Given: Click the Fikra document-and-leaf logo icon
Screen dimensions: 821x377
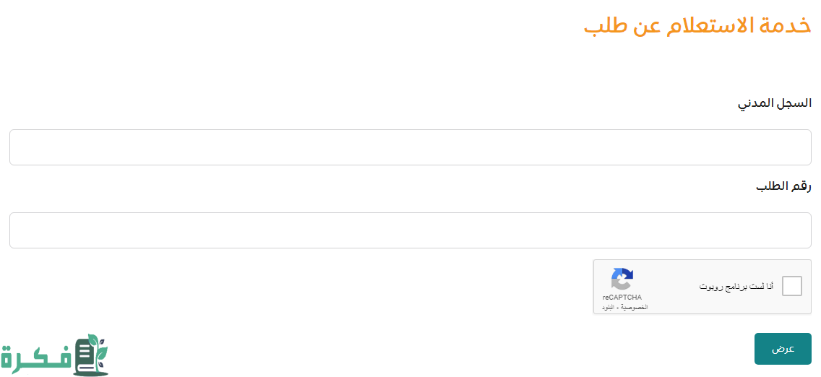Looking at the screenshot, I should (x=90, y=355).
